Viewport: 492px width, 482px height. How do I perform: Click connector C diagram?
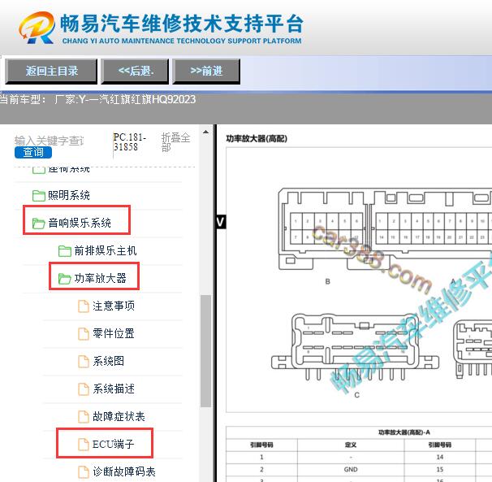pos(355,347)
